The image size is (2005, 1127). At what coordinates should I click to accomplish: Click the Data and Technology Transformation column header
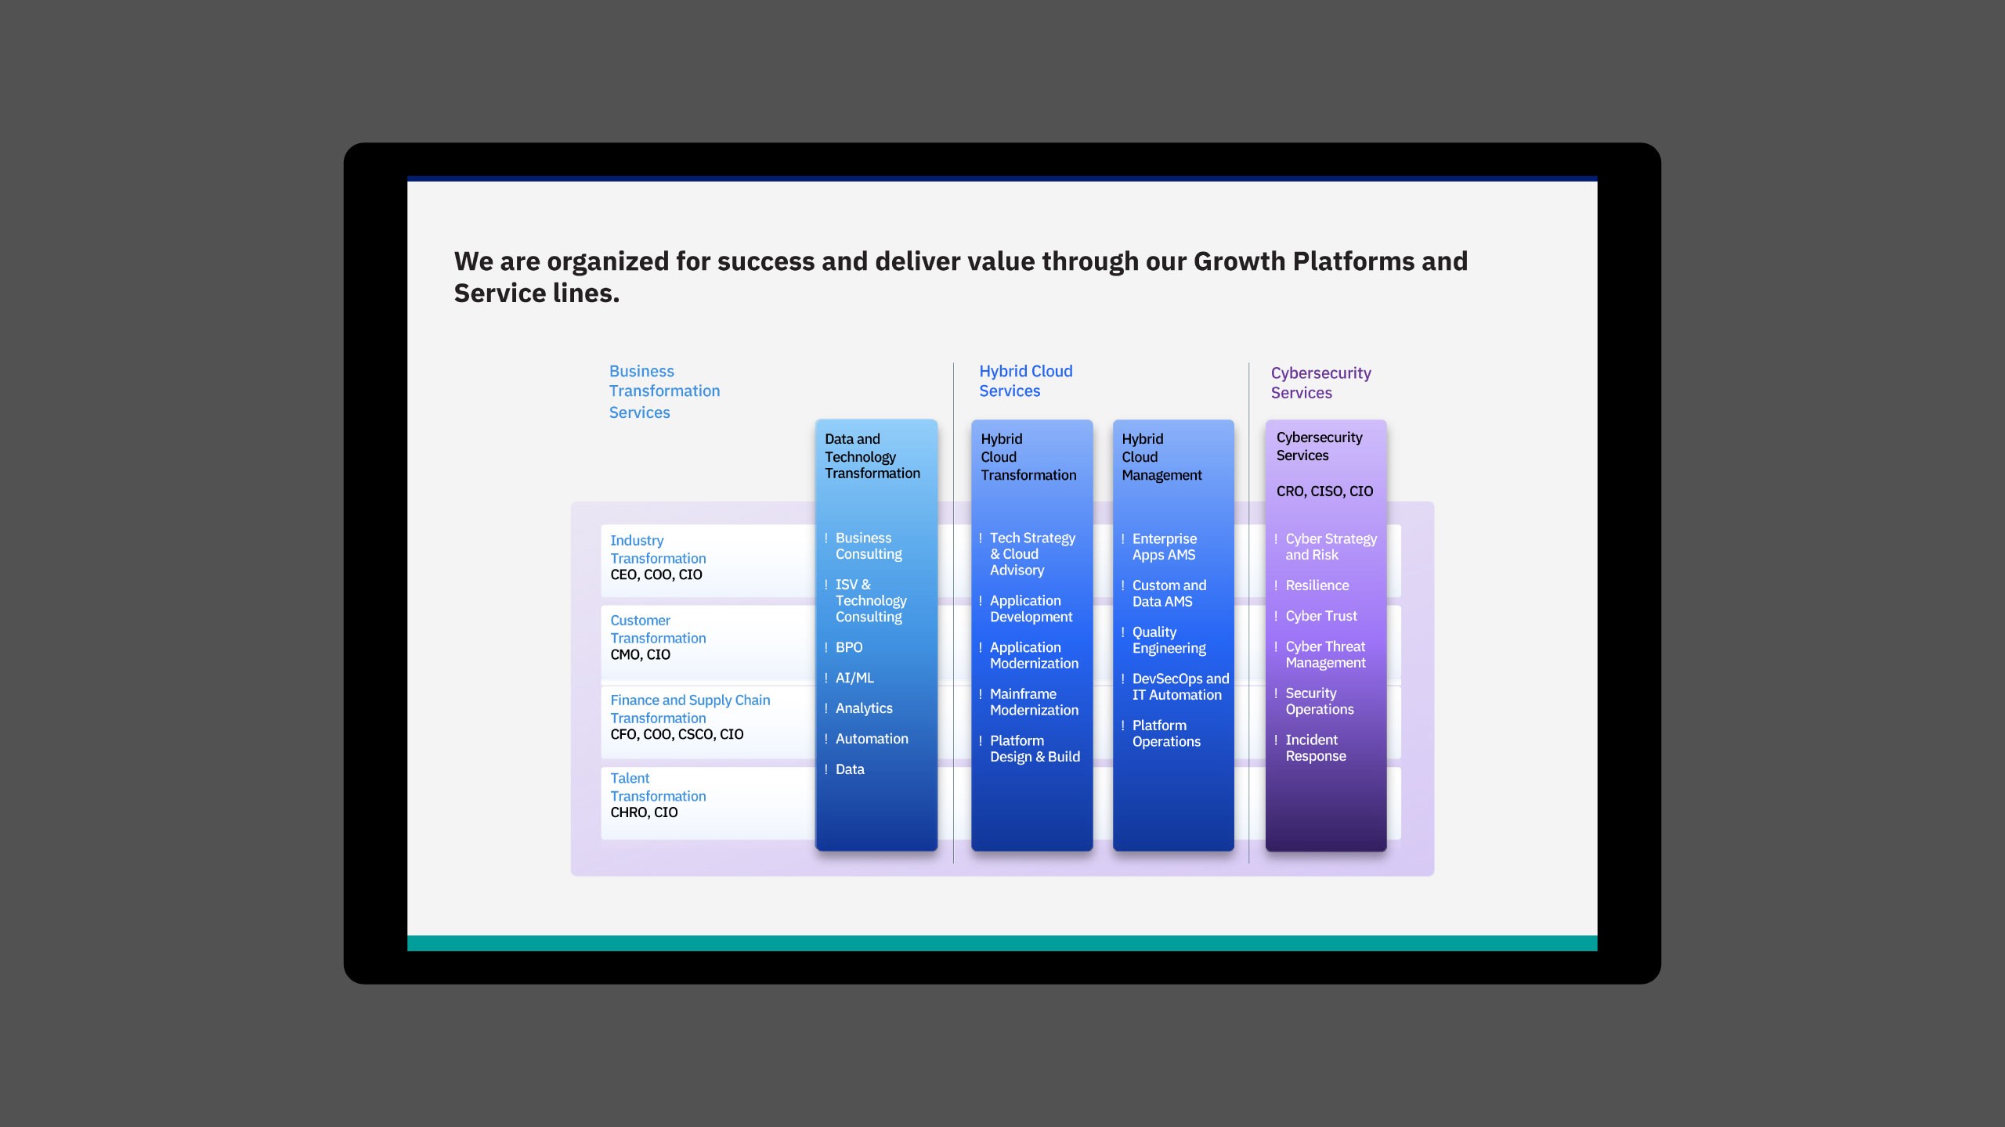pyautogui.click(x=872, y=456)
